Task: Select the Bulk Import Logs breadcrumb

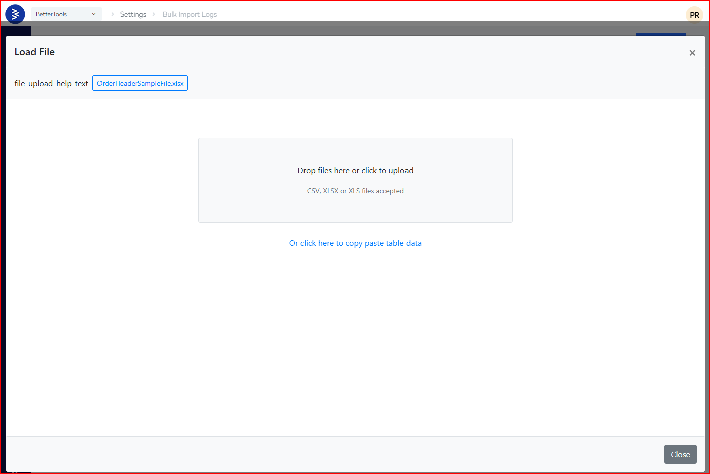Action: point(189,14)
